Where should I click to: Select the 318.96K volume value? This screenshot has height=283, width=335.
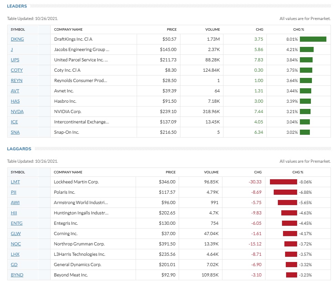pyautogui.click(x=211, y=111)
